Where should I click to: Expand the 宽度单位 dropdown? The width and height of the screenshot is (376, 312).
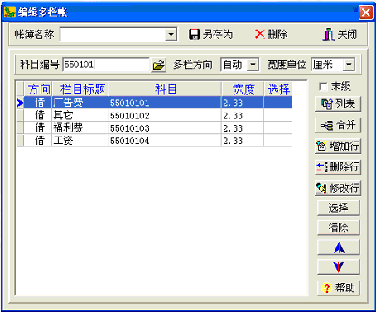[349, 65]
